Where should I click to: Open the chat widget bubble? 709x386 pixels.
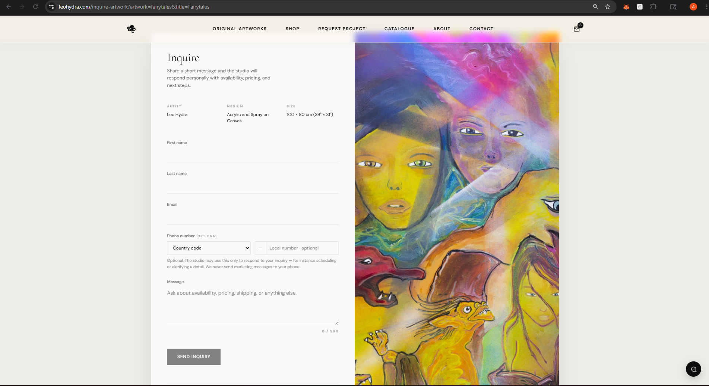pyautogui.click(x=693, y=369)
